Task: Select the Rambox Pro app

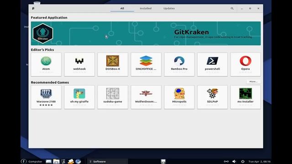Action: click(179, 64)
